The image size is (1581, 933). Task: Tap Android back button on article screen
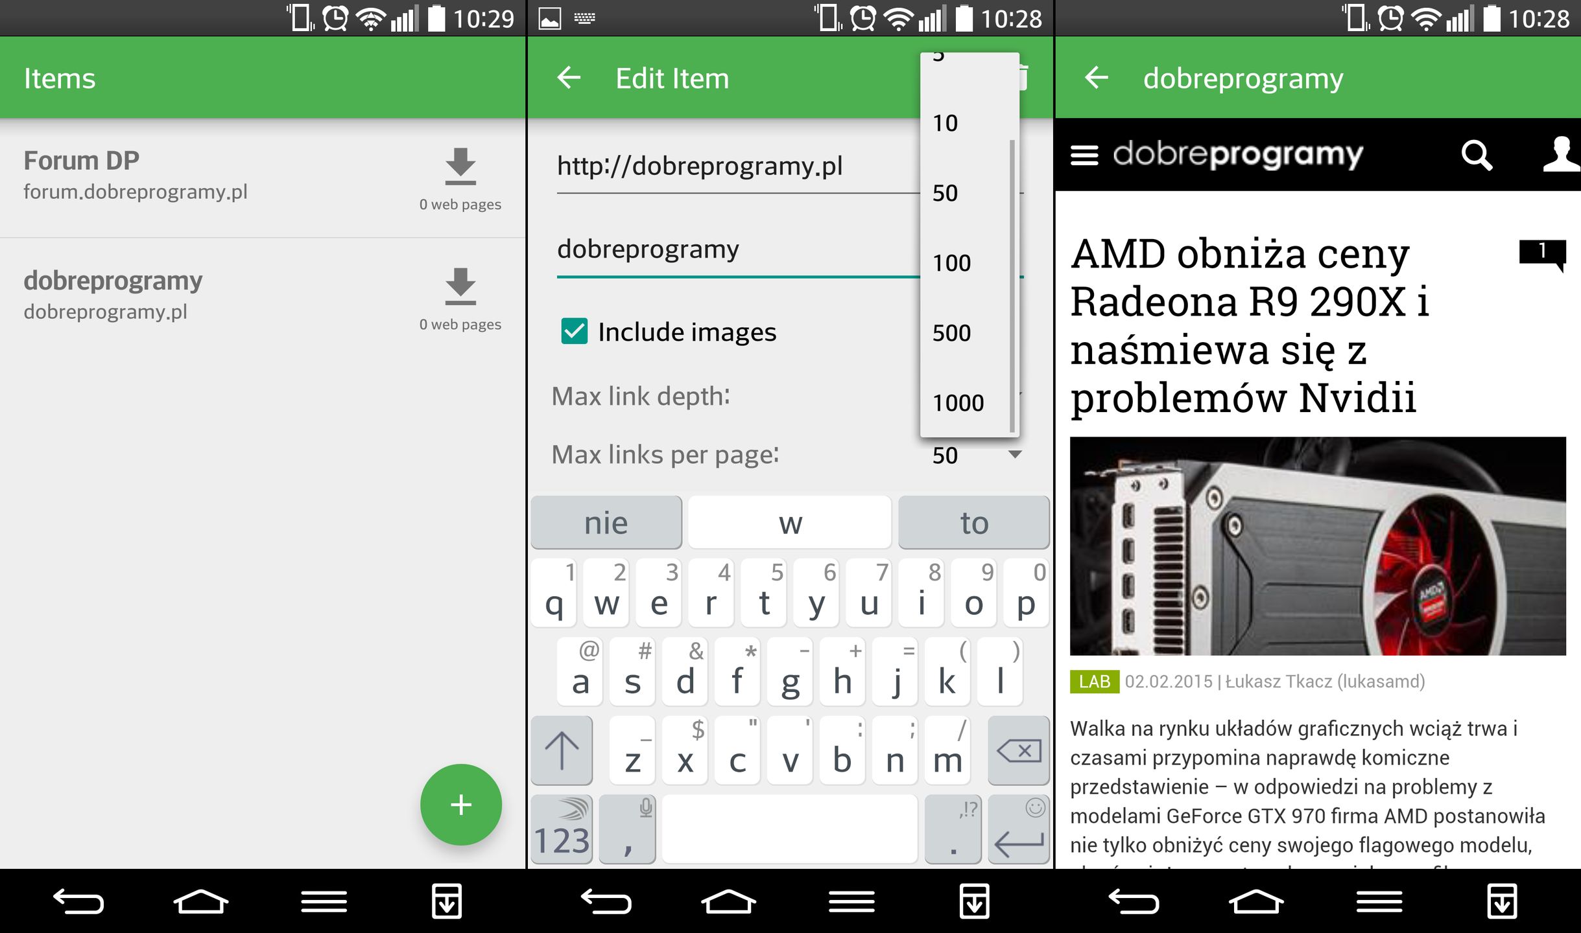tap(1134, 901)
